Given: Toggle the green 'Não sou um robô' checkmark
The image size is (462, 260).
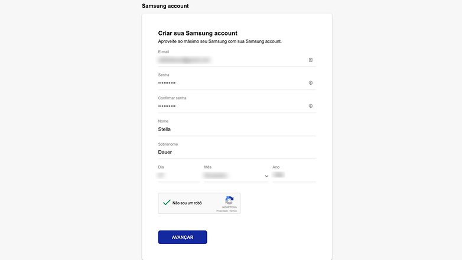Looking at the screenshot, I should point(167,203).
